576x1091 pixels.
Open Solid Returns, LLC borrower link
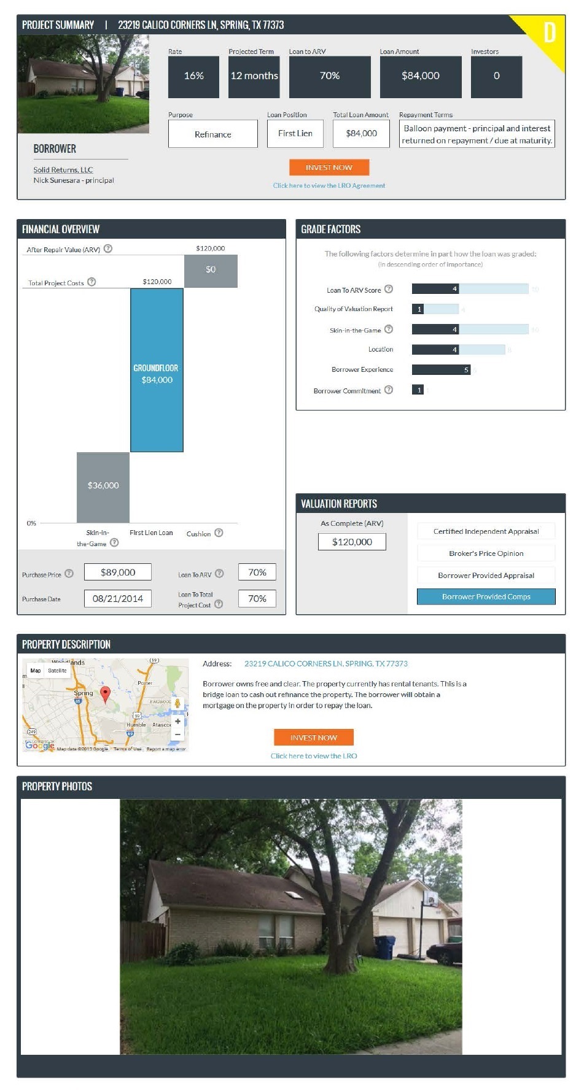point(63,169)
